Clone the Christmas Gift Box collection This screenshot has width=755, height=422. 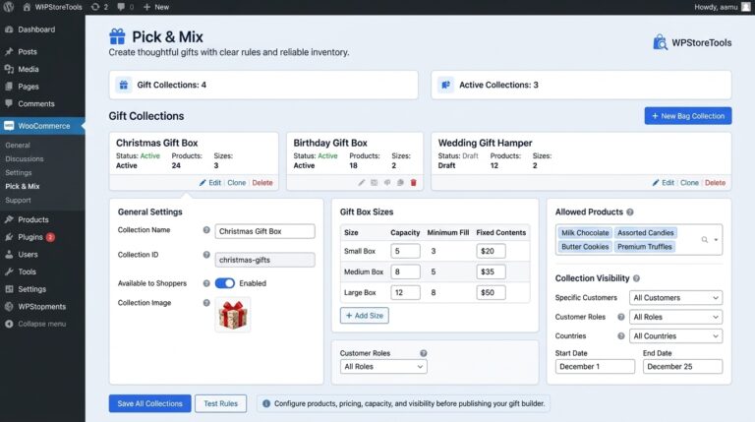pyautogui.click(x=236, y=183)
